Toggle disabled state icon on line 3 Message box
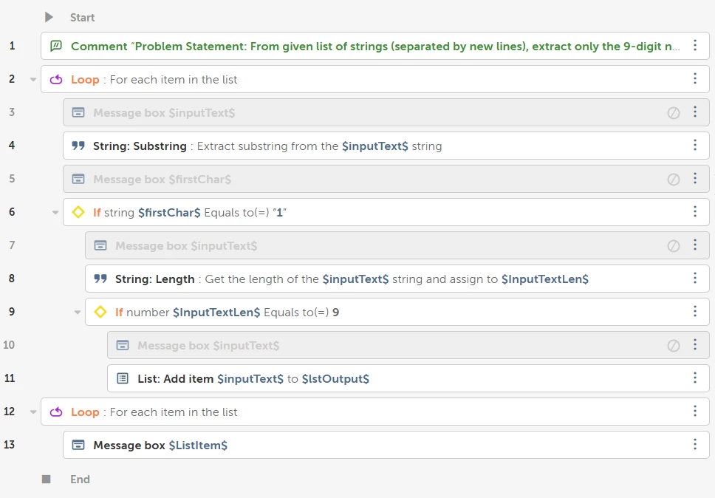The height and width of the screenshot is (498, 715). point(674,112)
